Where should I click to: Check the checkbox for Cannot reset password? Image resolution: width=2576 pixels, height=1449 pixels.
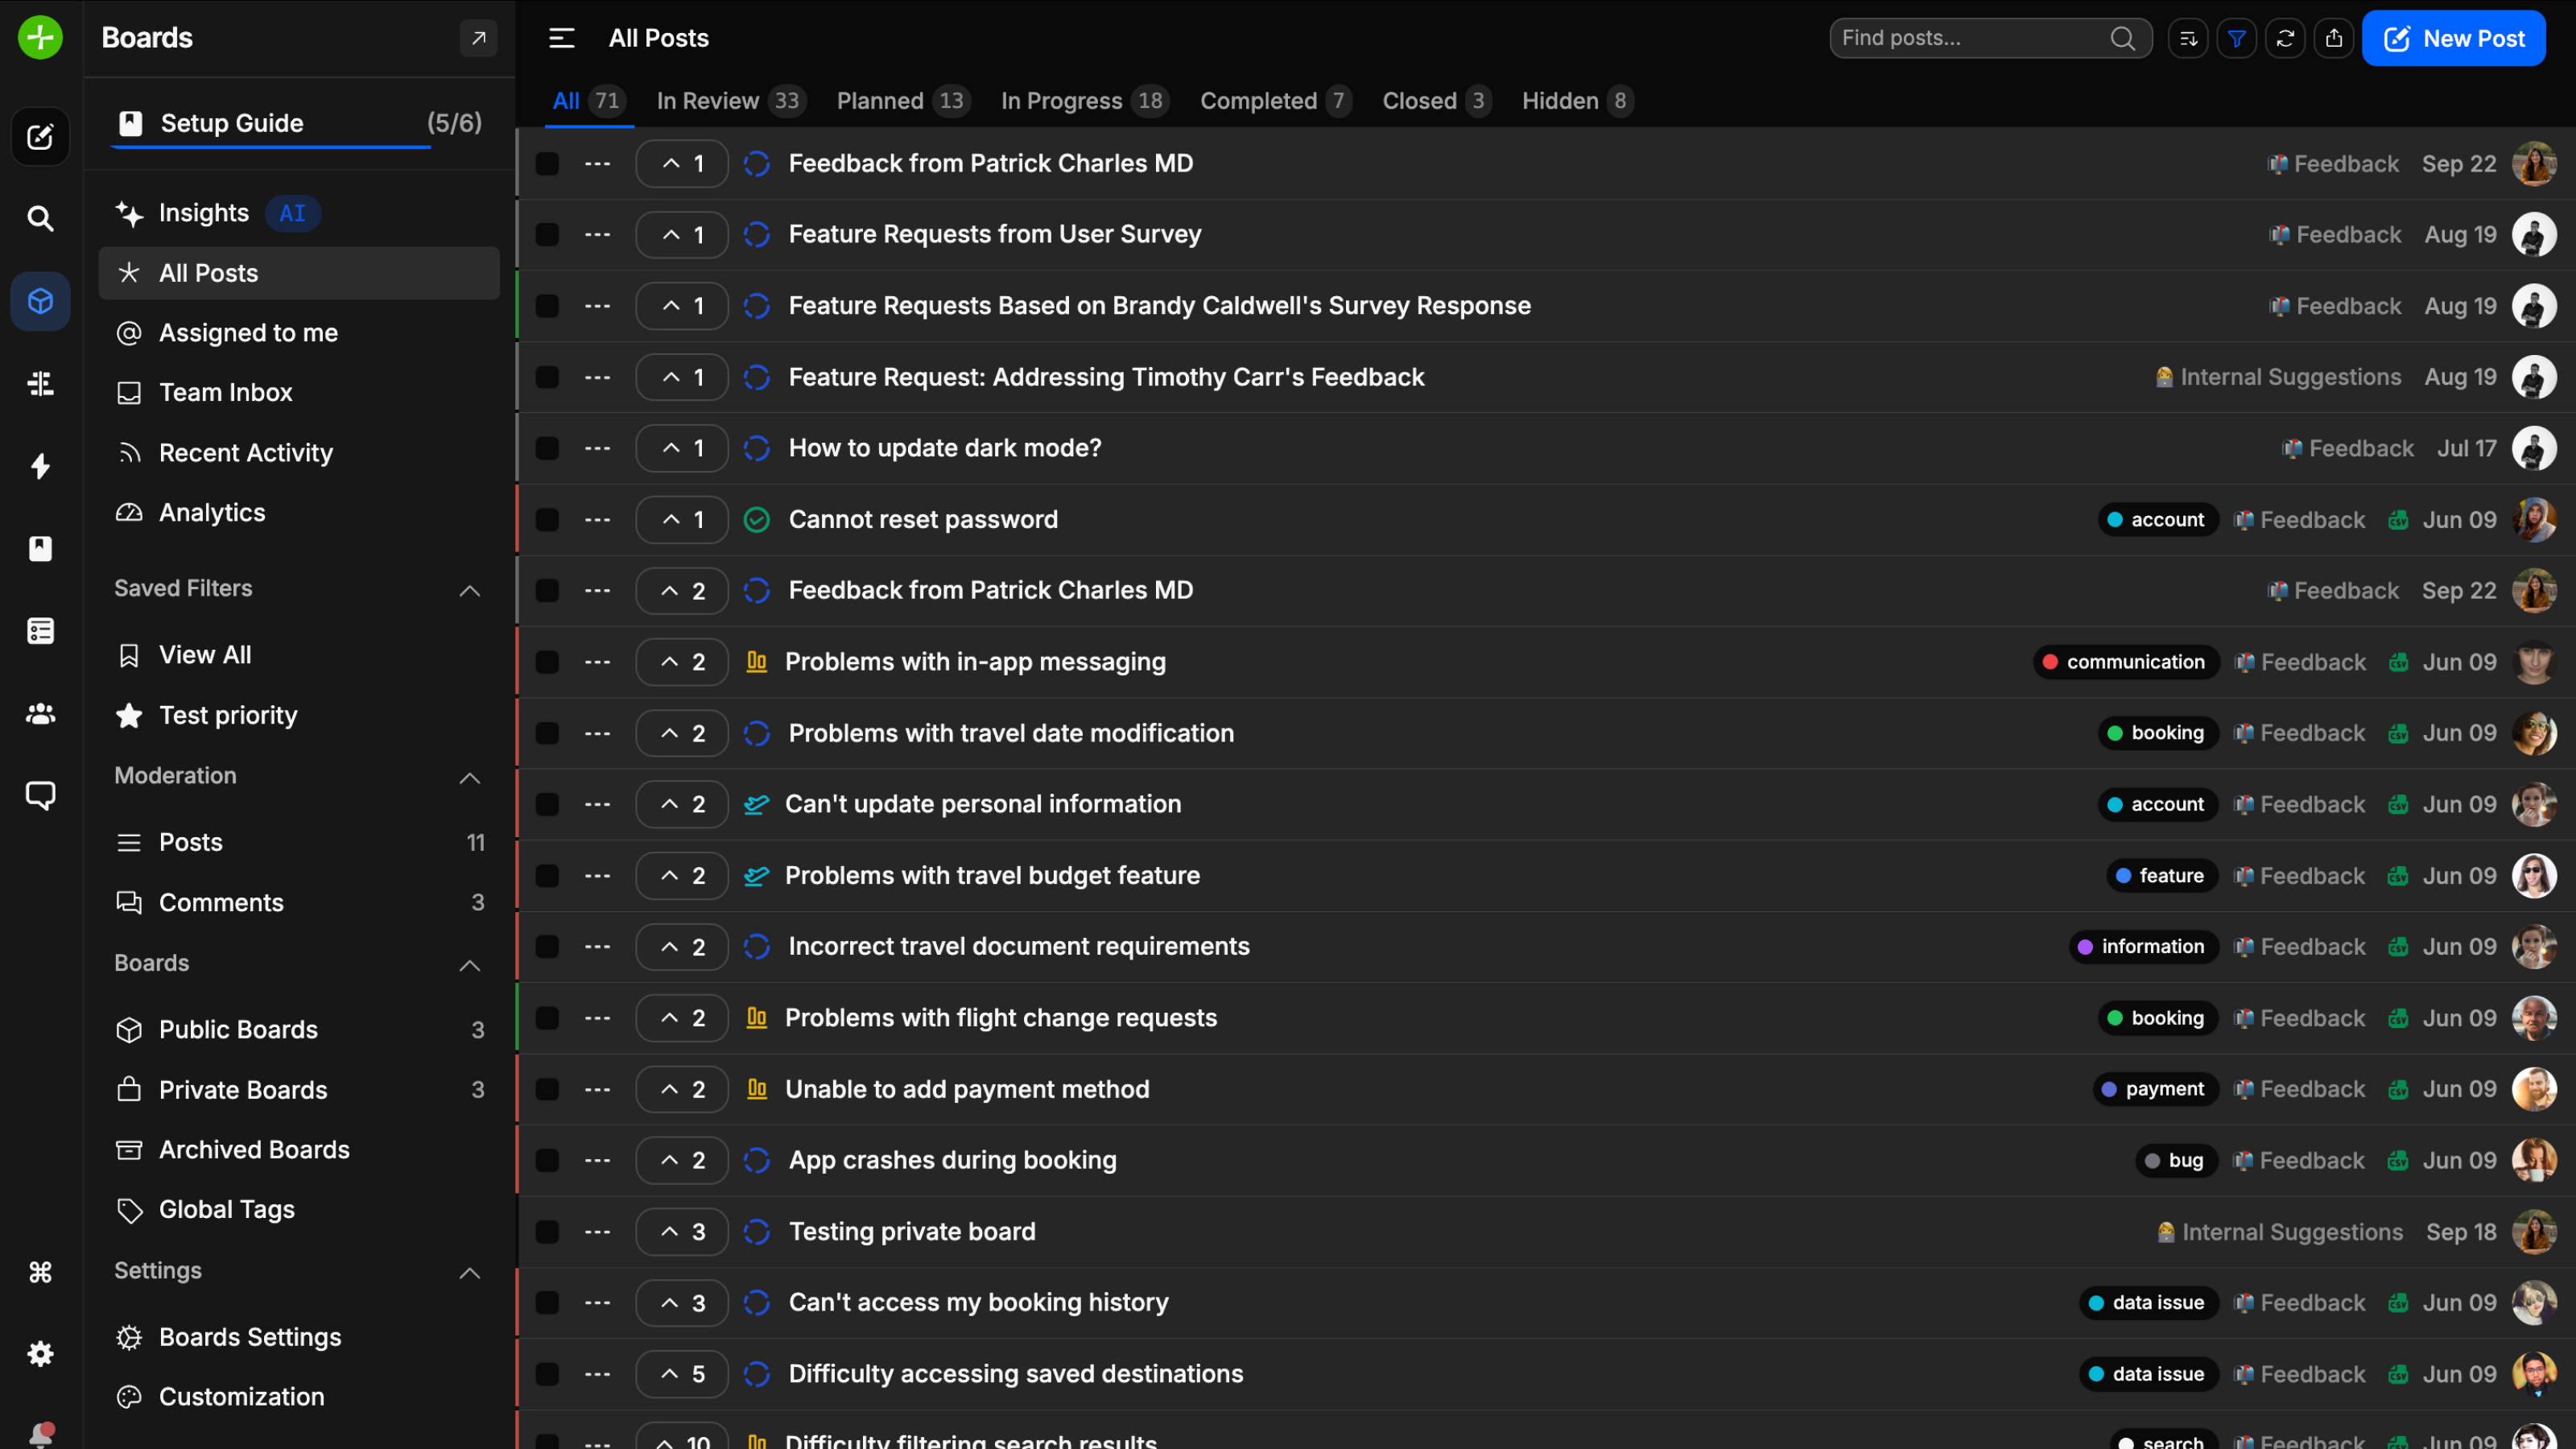click(548, 519)
